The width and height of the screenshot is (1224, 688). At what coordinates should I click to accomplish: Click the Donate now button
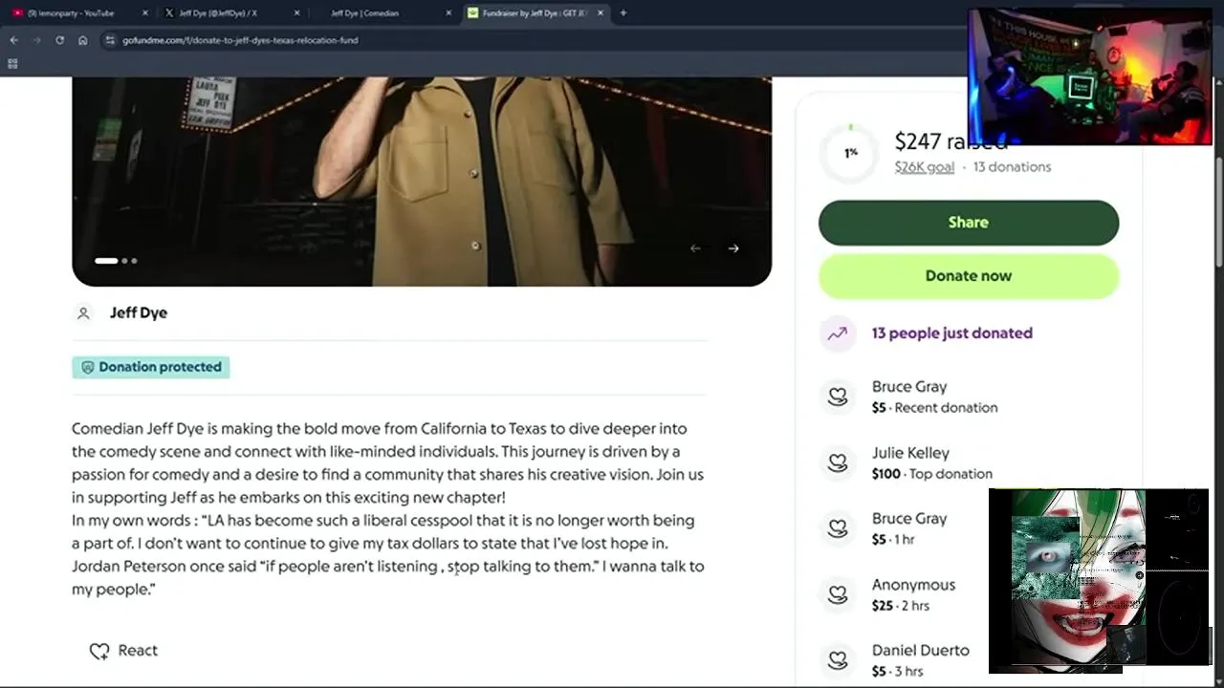tap(968, 276)
